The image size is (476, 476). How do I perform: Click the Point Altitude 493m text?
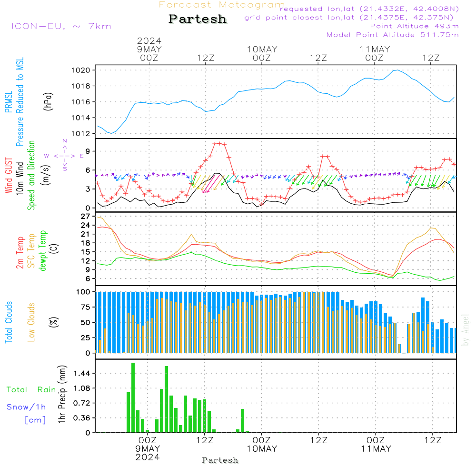point(414,26)
